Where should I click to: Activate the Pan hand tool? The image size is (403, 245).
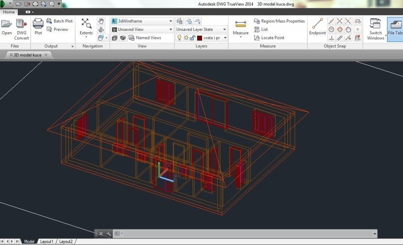(101, 21)
